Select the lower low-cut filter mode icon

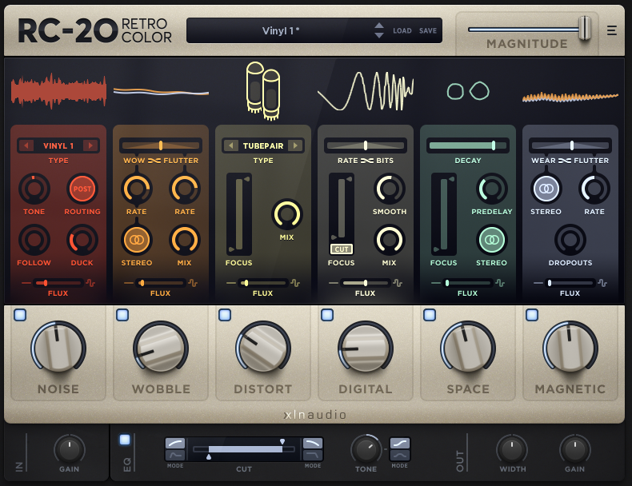[x=175, y=455]
